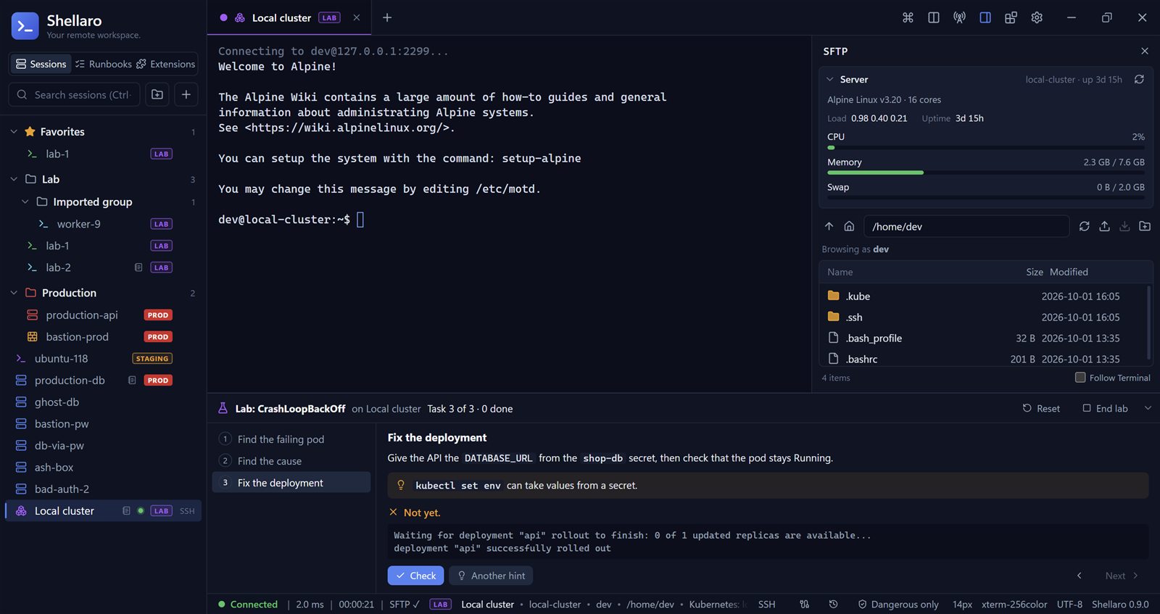Click the CPU usage bar
The height and width of the screenshot is (614, 1160).
click(986, 147)
